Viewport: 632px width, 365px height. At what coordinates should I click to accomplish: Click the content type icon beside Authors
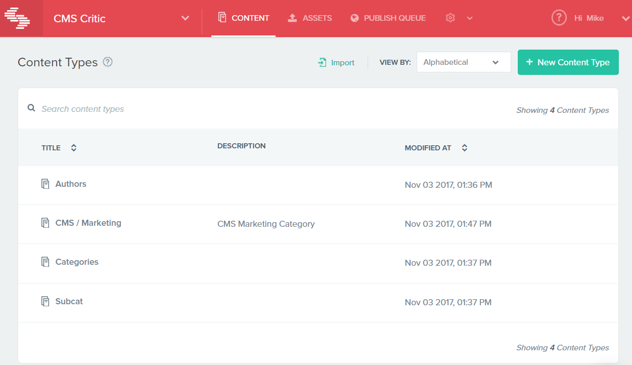click(x=45, y=184)
